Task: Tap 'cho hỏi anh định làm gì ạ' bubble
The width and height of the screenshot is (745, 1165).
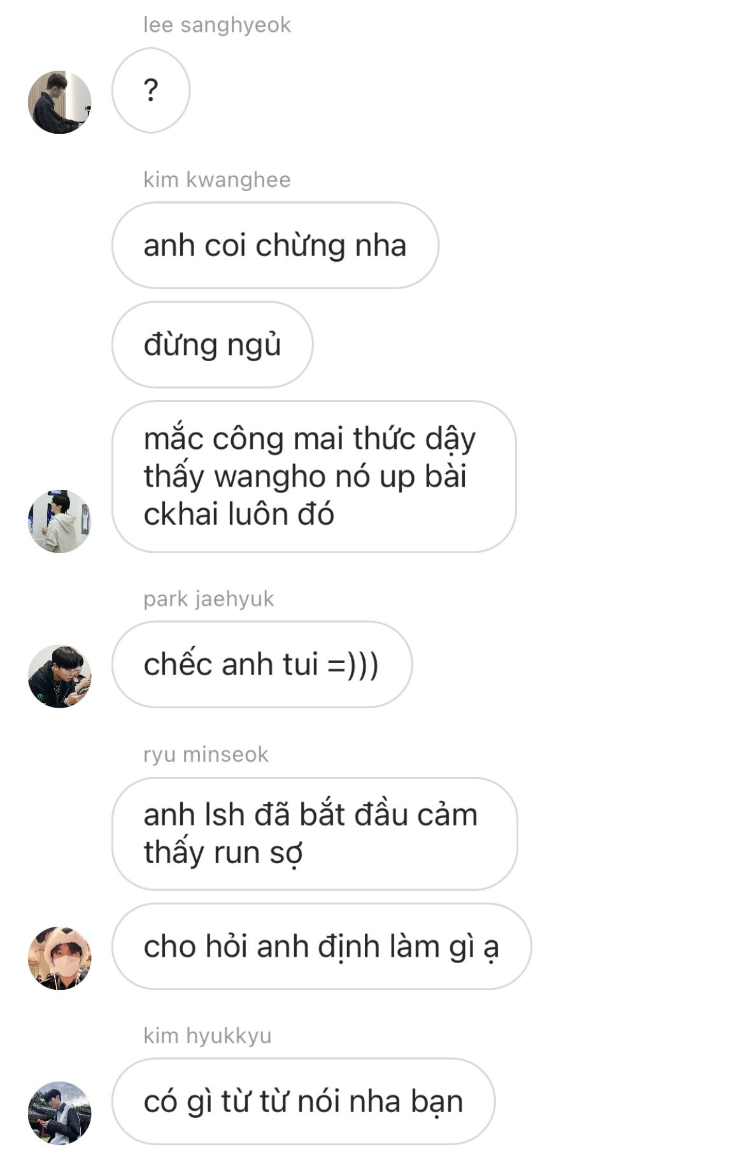Action: coord(322,947)
